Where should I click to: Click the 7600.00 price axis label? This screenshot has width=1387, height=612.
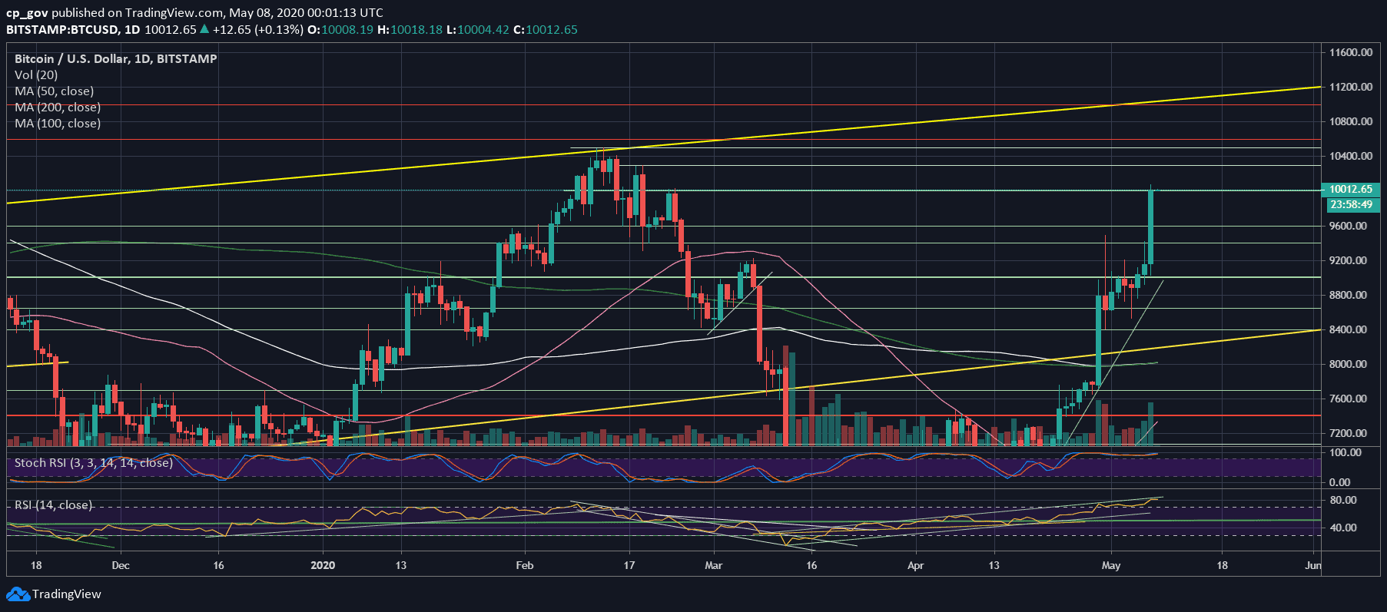pos(1349,399)
